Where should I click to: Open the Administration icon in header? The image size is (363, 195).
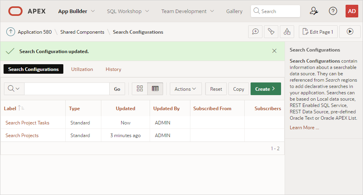pos(314,11)
